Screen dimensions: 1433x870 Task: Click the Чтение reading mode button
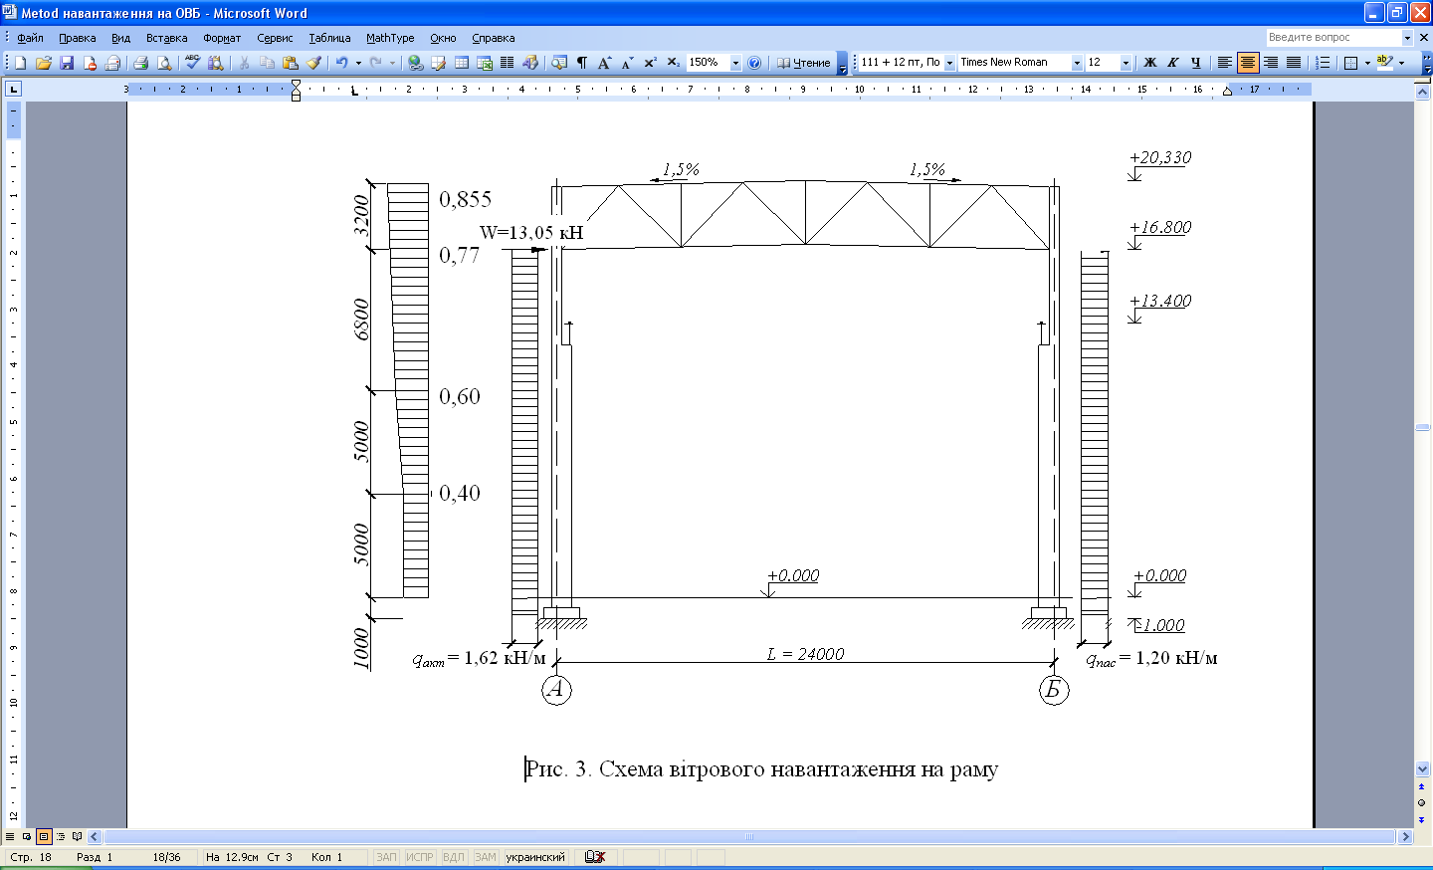click(803, 63)
